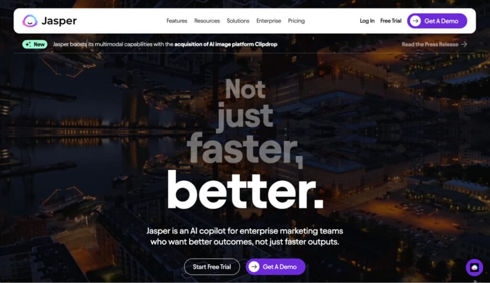Click the hero Get A Demo button
Screen dimensions: 490x283
tap(275, 267)
